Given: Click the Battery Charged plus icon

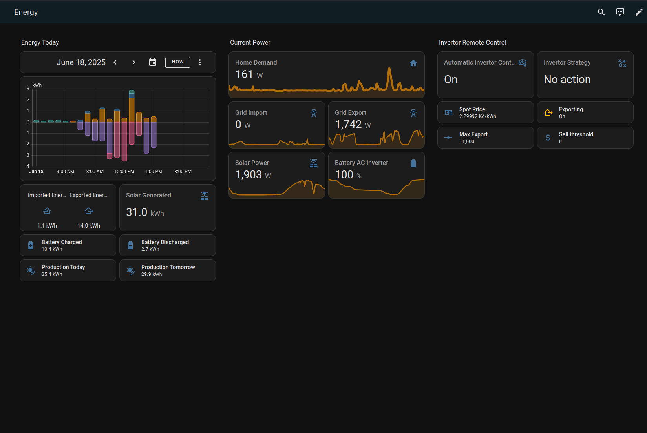Looking at the screenshot, I should 31,245.
